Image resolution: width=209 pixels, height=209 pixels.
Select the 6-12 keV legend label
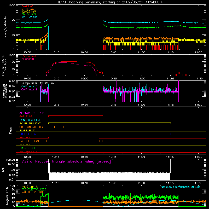(28, 9)
